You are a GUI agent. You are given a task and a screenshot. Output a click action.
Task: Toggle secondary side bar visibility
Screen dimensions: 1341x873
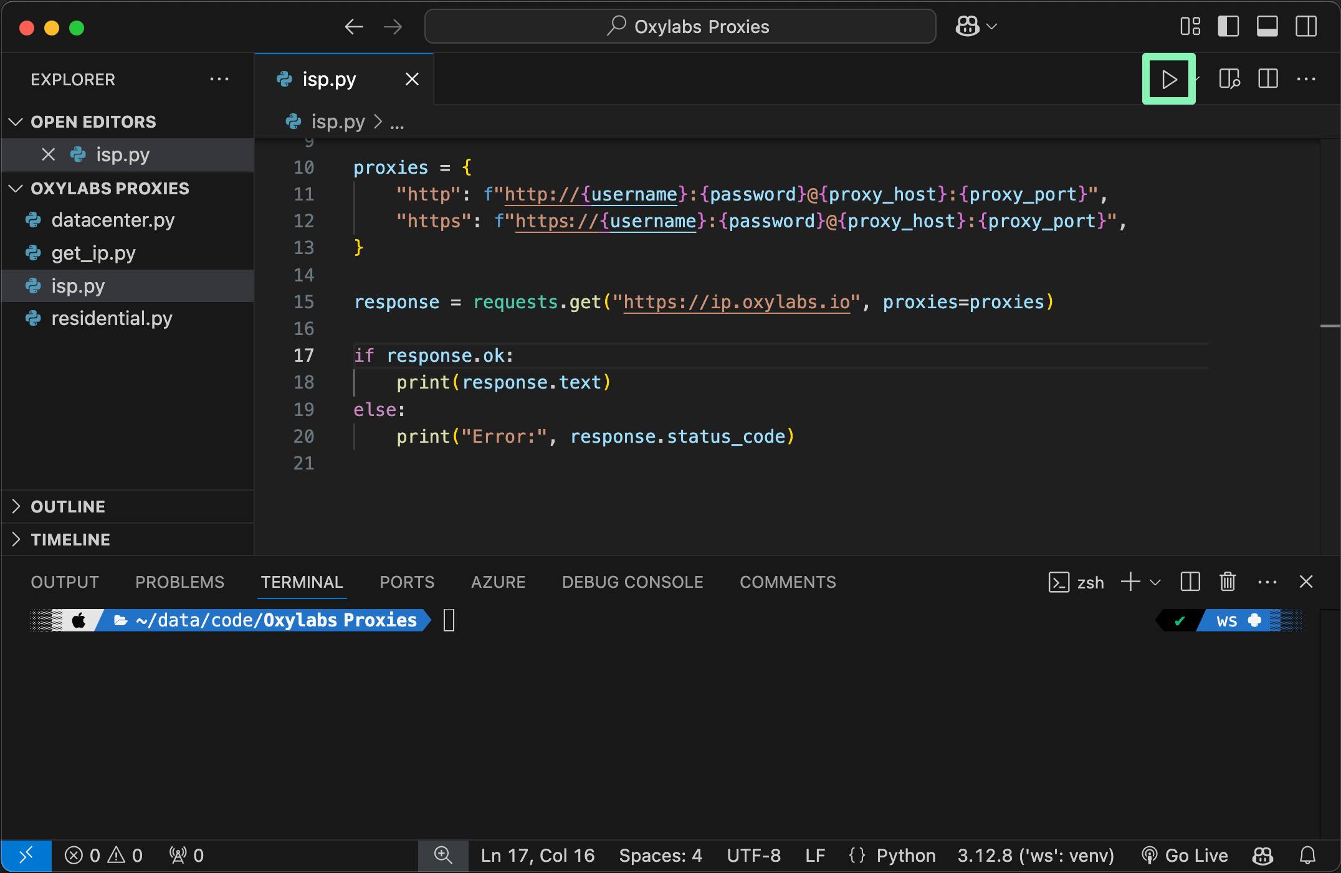coord(1306,27)
